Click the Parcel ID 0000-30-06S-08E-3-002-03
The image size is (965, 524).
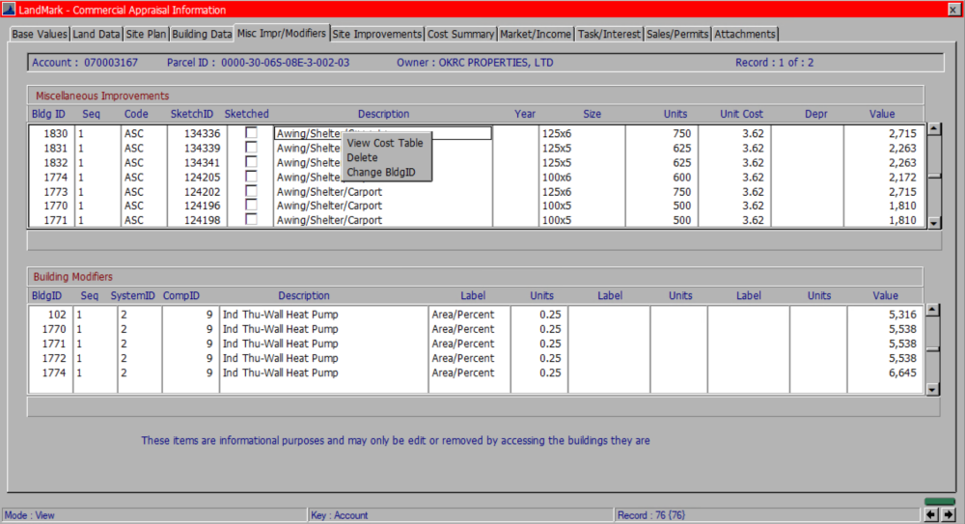[285, 62]
